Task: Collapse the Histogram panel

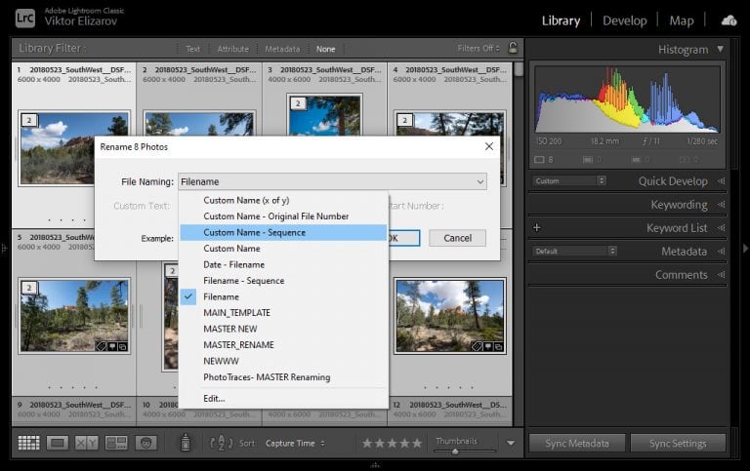Action: click(720, 49)
